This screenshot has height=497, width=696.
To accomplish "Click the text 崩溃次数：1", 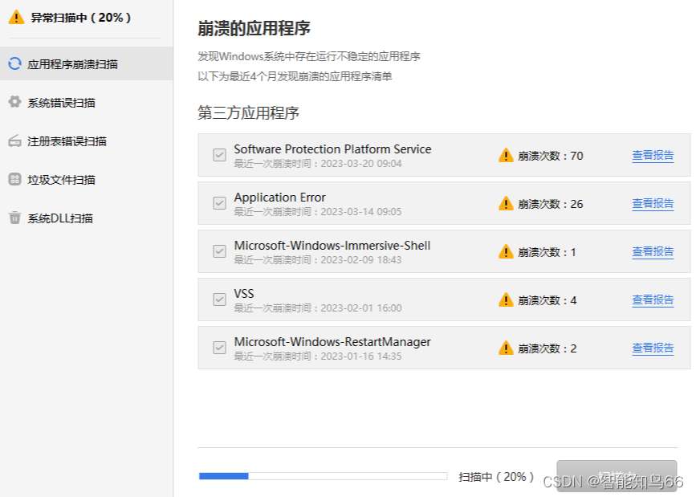I will point(547,252).
